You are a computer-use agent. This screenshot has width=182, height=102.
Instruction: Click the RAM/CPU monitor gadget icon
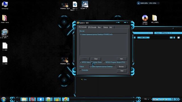click(138, 3)
